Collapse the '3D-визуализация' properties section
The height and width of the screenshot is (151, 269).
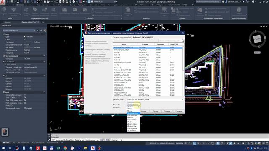[x=44, y=56]
